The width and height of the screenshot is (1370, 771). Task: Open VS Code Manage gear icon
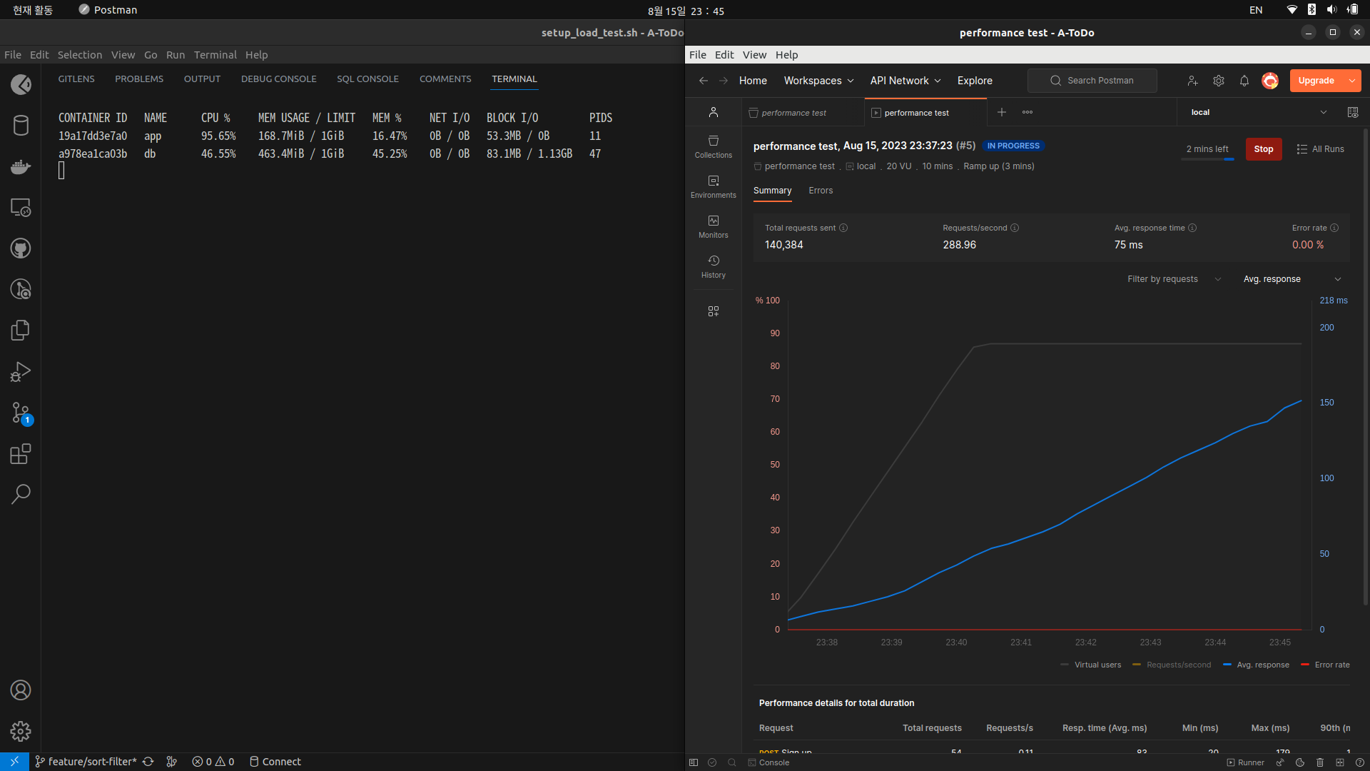tap(21, 731)
